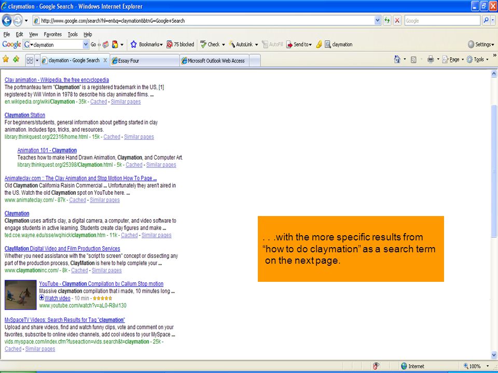The width and height of the screenshot is (498, 373).
Task: Click the vertical scrollbar up arrow
Action: 494,74
